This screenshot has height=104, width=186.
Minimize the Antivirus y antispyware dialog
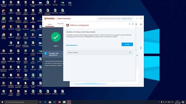(130, 24)
